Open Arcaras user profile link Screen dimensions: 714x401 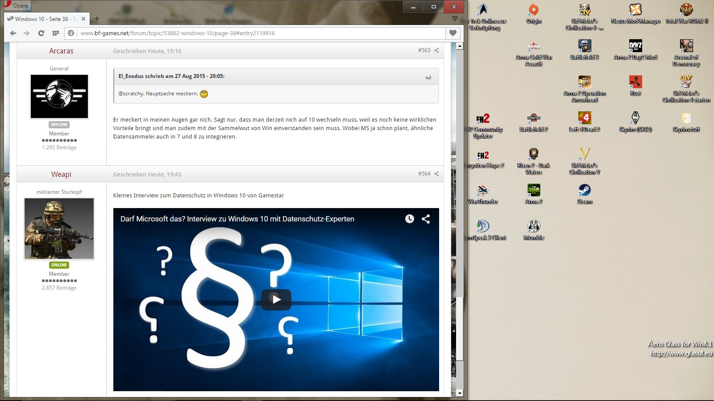tap(61, 51)
